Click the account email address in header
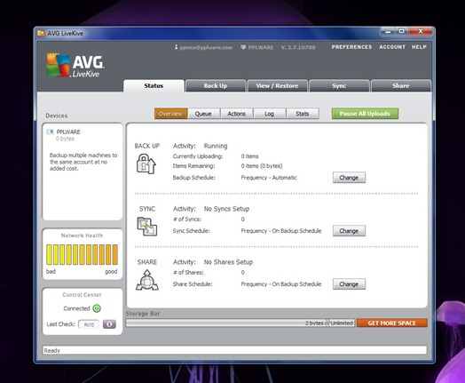Screen dimensions: 465x383 point(206,47)
